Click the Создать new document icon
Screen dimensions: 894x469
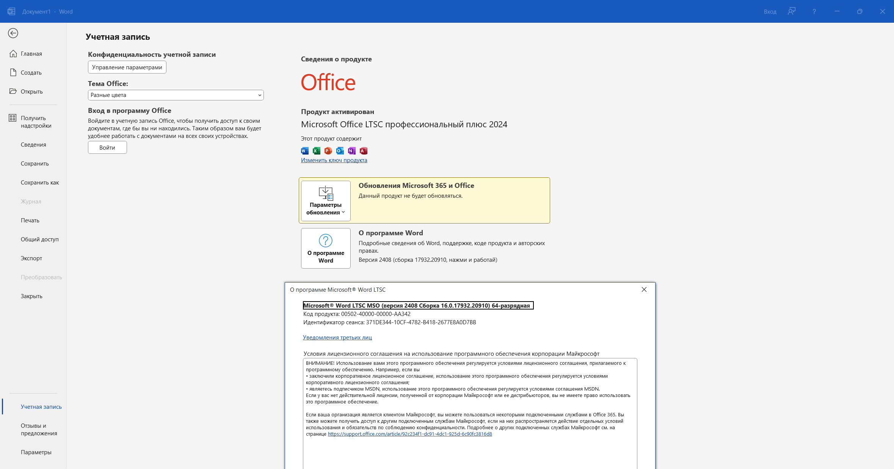click(x=13, y=72)
